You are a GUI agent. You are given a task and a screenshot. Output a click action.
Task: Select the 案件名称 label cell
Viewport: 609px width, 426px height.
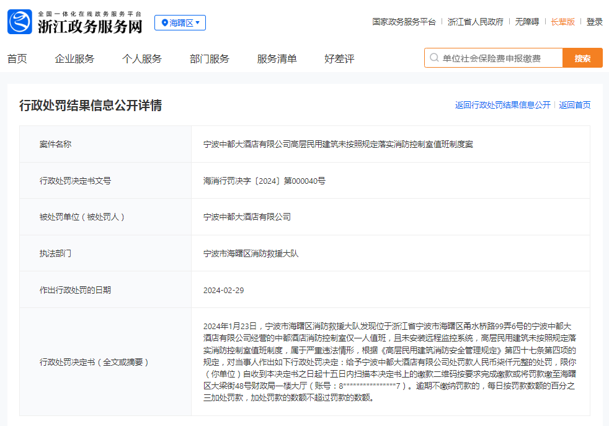pyautogui.click(x=105, y=144)
